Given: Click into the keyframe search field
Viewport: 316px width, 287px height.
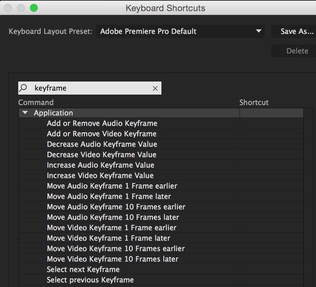Looking at the screenshot, I should pos(90,88).
